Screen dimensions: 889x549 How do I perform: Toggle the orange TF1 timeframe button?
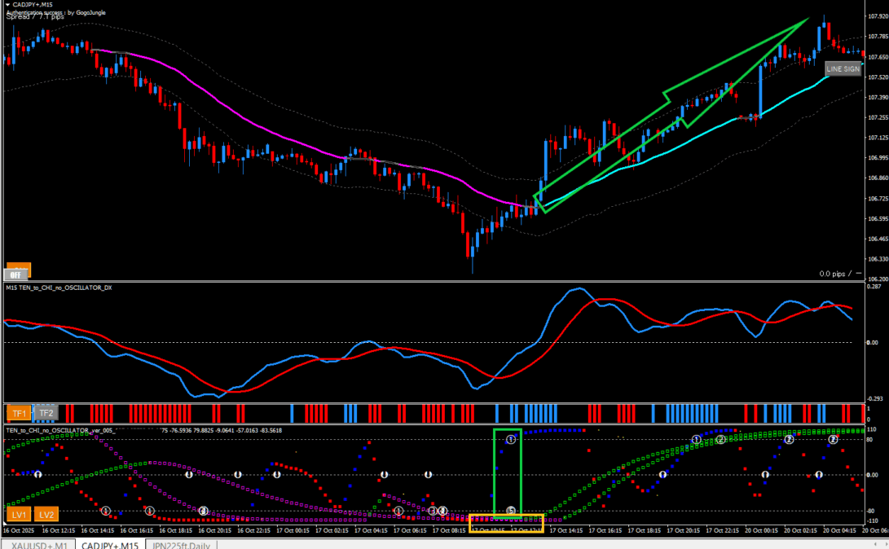(x=19, y=413)
